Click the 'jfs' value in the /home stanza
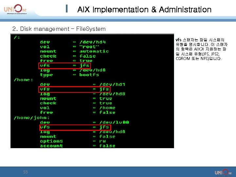Viewport: 236px width, 177px height. pos(104,89)
